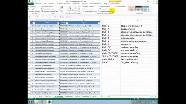Click cell 'выделить столбец'
The image size is (186, 104).
[130, 53]
